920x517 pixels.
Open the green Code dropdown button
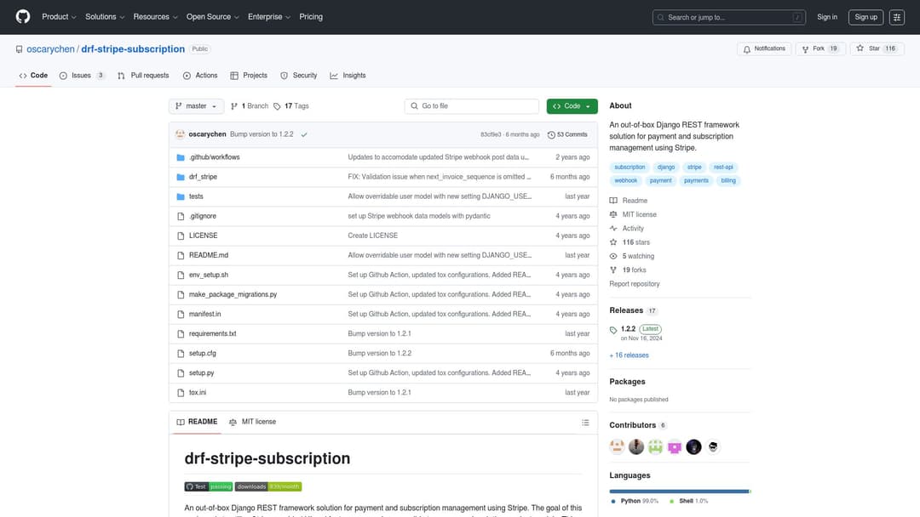[x=572, y=106]
